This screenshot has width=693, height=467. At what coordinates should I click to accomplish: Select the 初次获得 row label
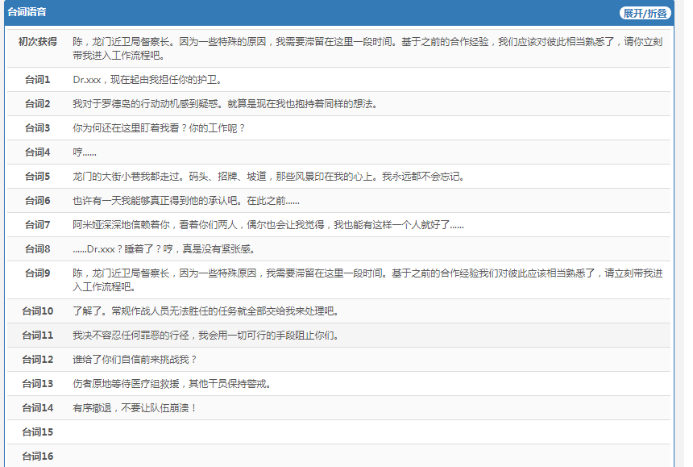click(x=37, y=41)
